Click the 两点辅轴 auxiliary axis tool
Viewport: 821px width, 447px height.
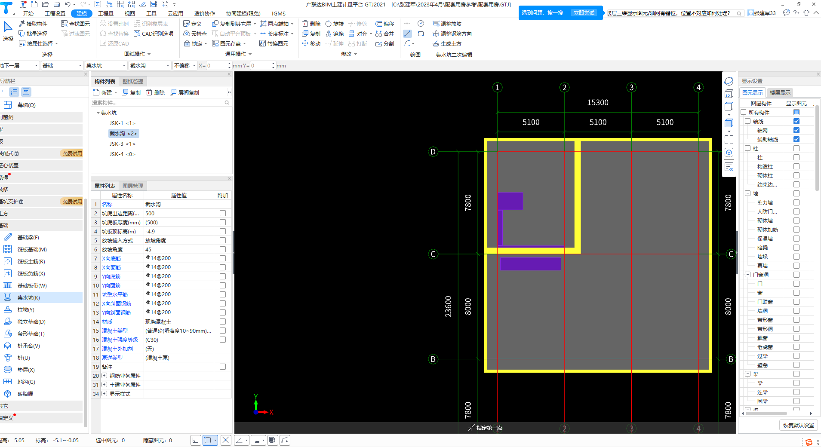coord(274,24)
